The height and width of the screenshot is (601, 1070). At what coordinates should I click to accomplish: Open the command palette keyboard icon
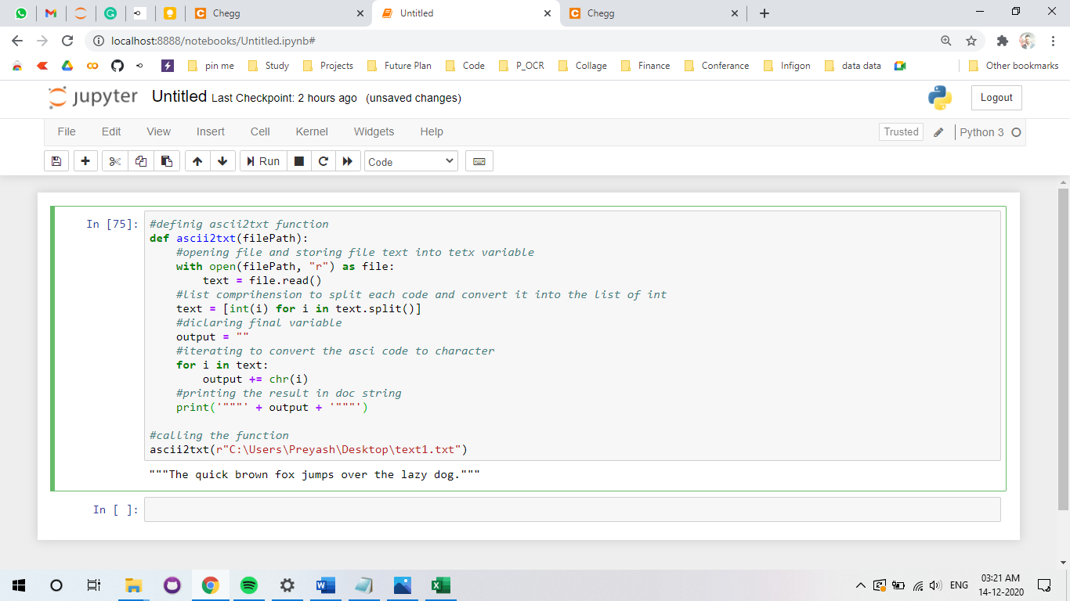(479, 161)
